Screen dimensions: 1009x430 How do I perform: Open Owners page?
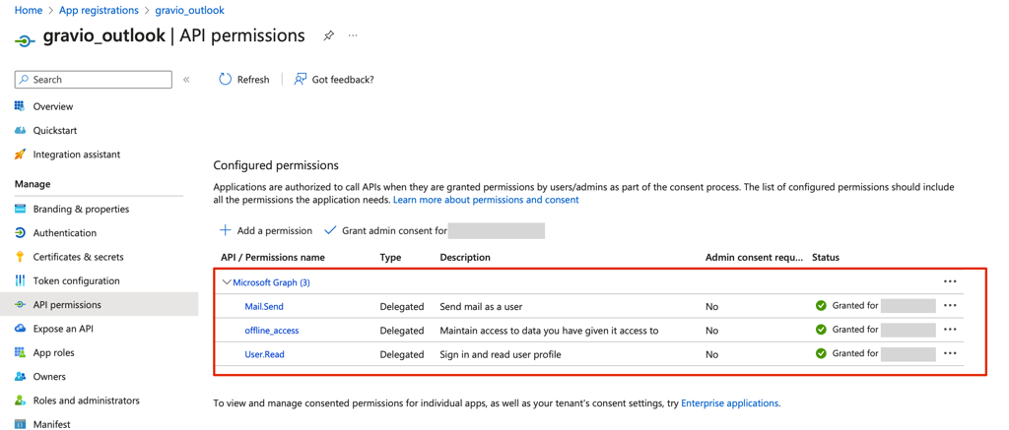pos(49,377)
